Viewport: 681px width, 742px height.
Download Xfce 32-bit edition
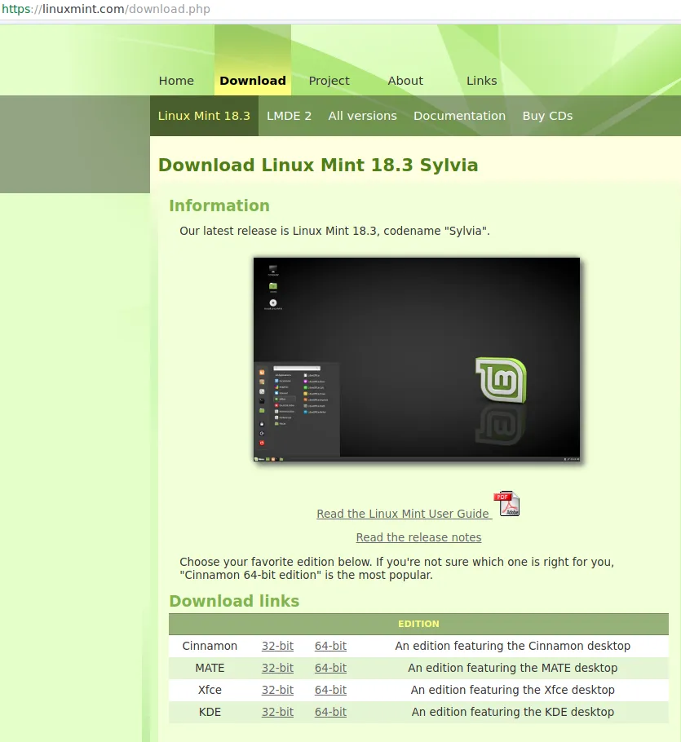[278, 690]
